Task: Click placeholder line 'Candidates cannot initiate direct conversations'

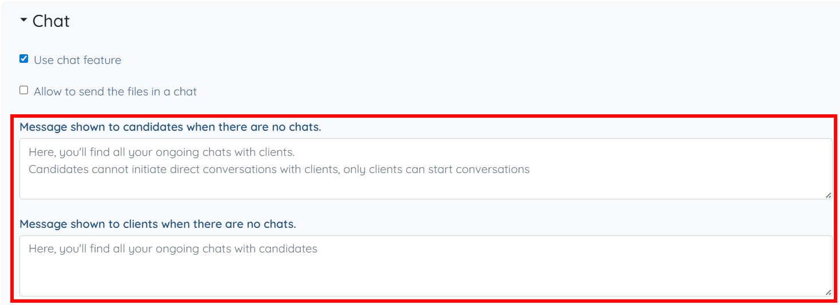Action: 279,170
